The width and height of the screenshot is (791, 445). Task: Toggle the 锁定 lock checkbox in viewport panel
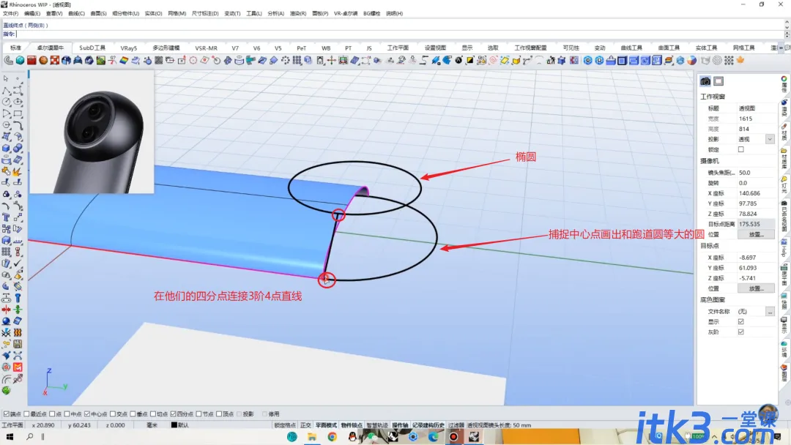(x=741, y=150)
